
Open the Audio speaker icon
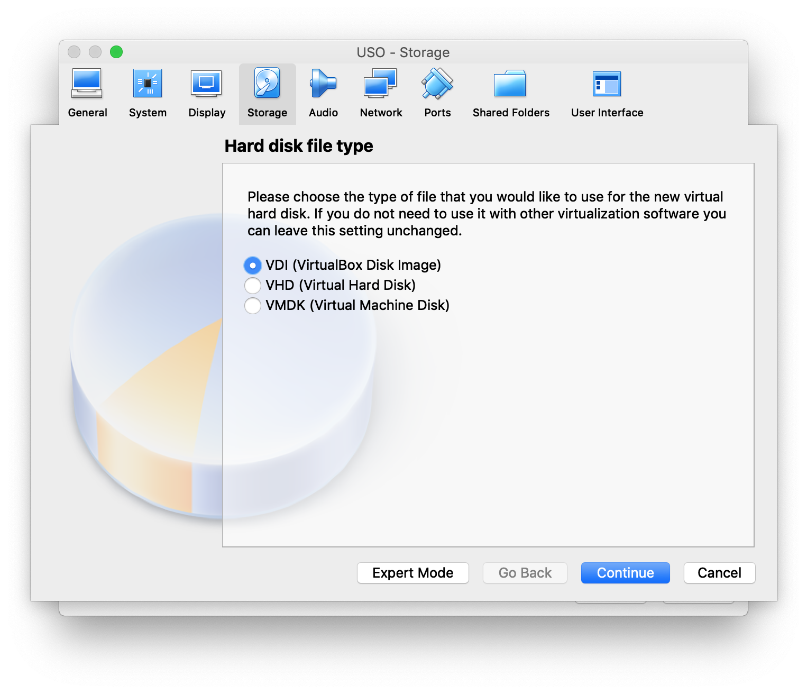pos(323,84)
